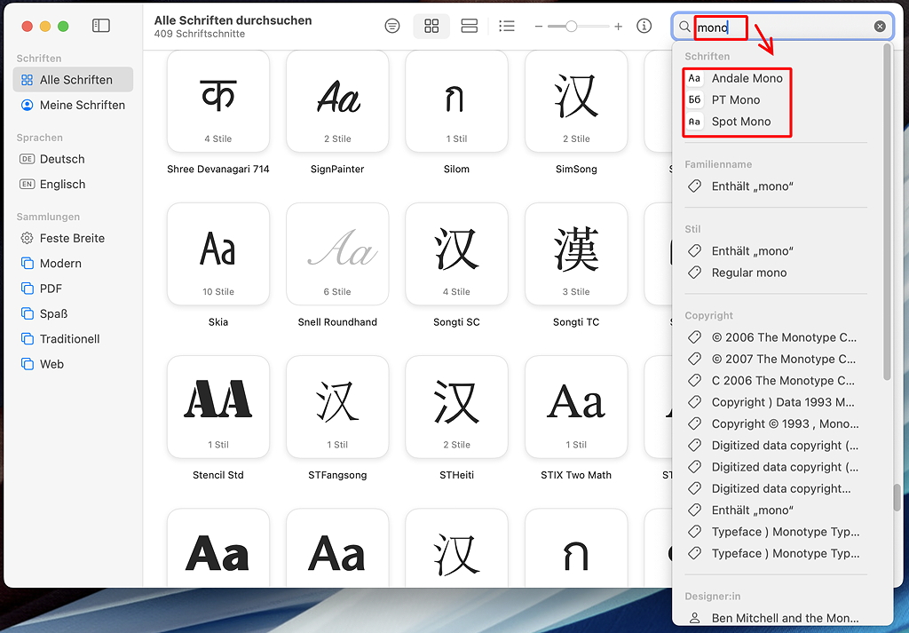Switch to grid view
909x633 pixels.
[431, 26]
